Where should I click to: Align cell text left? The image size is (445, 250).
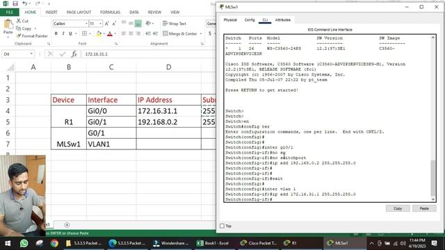click(124, 34)
